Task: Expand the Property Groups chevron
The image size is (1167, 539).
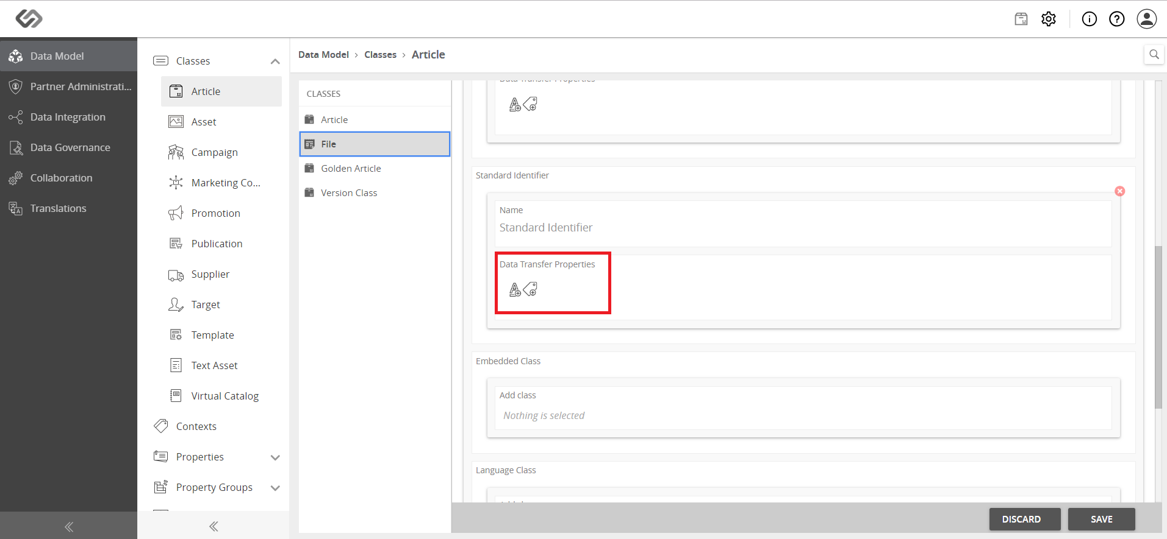Action: pos(275,488)
